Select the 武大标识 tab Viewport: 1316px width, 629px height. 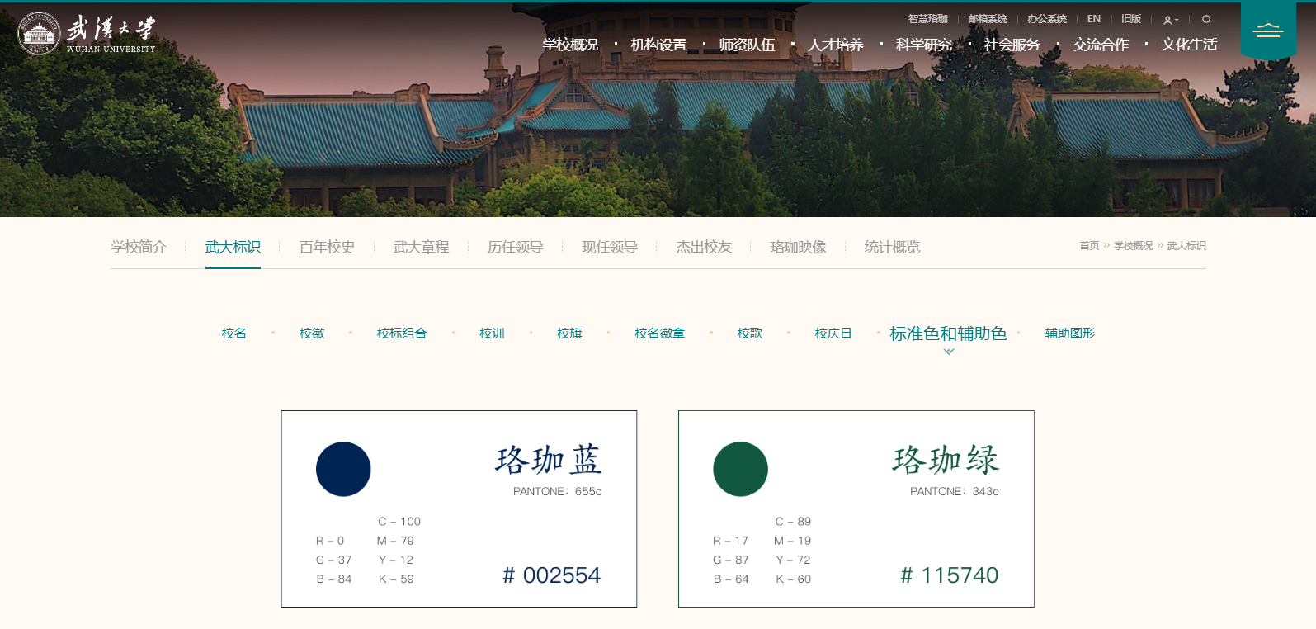(x=233, y=247)
